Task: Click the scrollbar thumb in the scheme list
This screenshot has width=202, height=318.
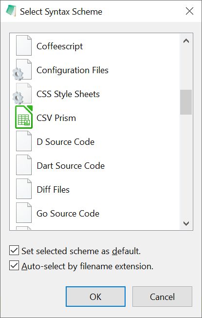Action: coord(186,102)
